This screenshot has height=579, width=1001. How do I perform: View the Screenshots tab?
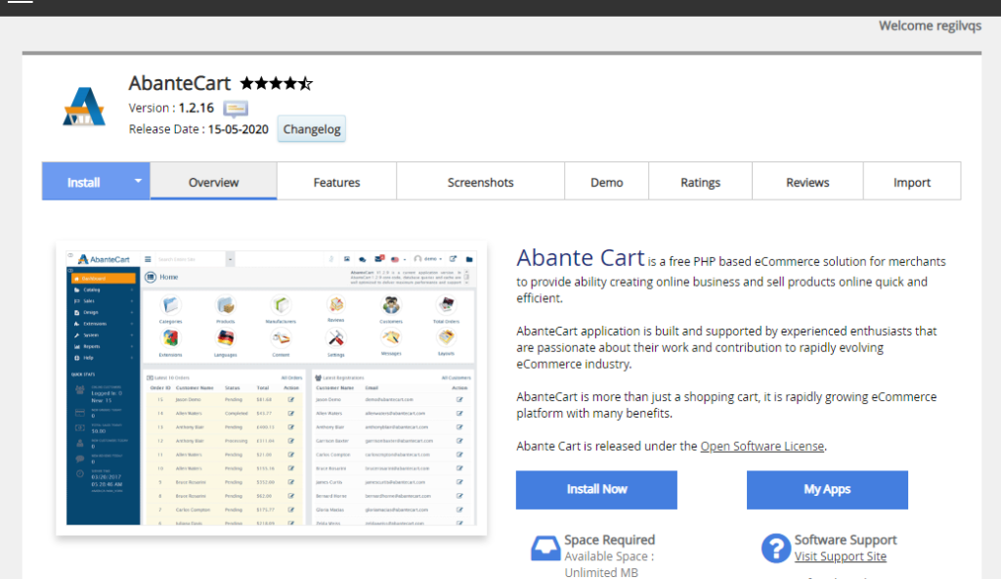coord(480,182)
